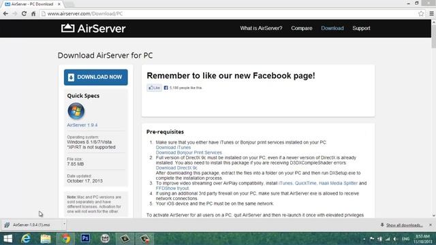Open Photoshop from the taskbar
The width and height of the screenshot is (436, 245).
click(85, 238)
